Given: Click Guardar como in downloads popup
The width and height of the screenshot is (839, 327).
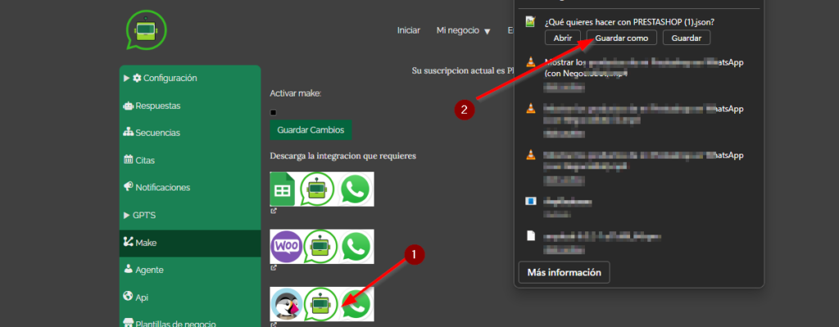Looking at the screenshot, I should point(622,38).
